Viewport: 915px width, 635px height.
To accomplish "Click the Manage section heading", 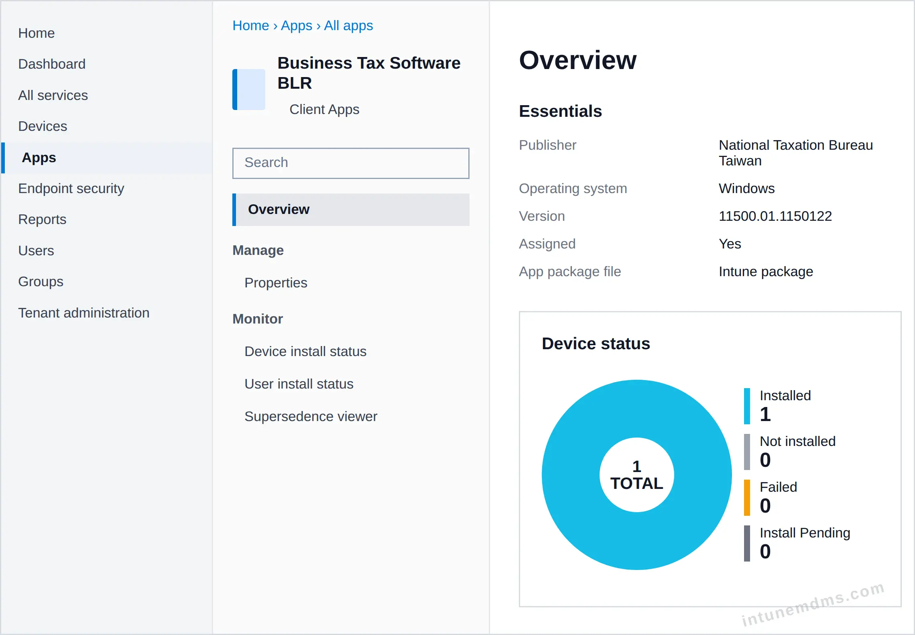I will click(258, 250).
